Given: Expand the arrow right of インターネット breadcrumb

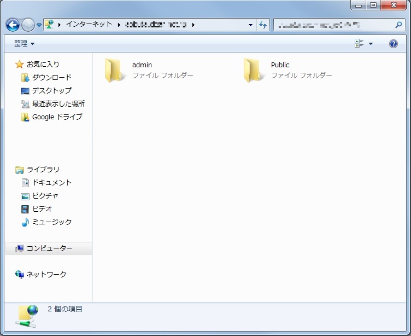Looking at the screenshot, I should (x=119, y=25).
